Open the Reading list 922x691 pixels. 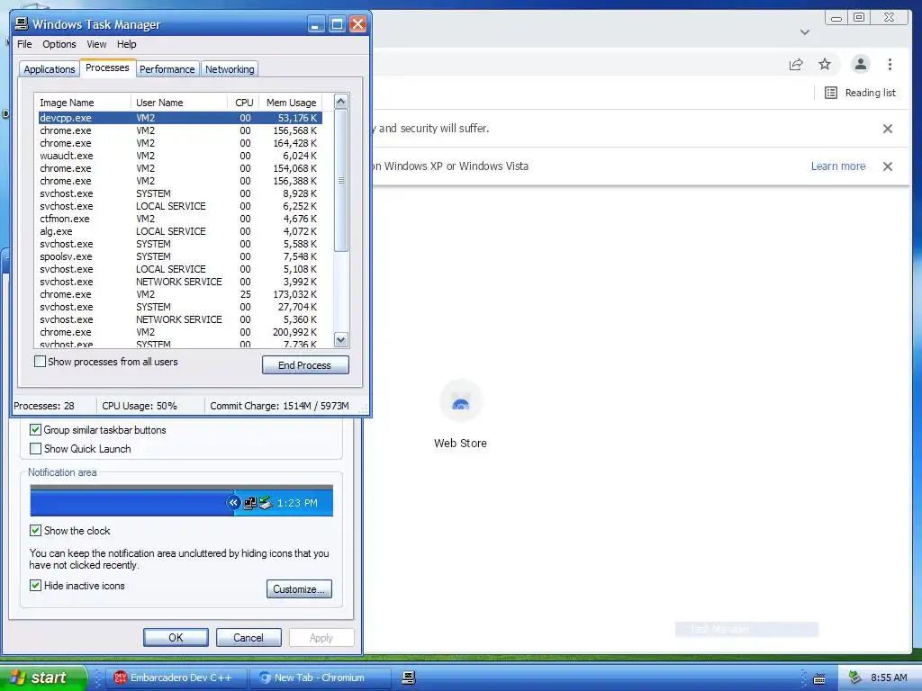[860, 93]
